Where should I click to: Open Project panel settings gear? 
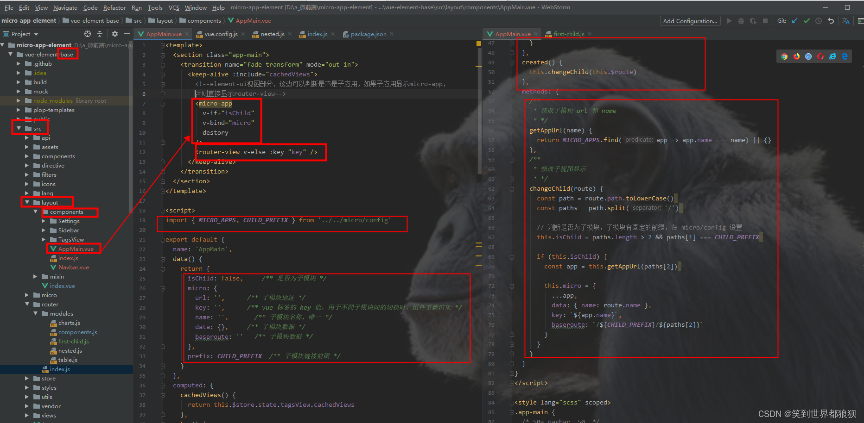(115, 34)
